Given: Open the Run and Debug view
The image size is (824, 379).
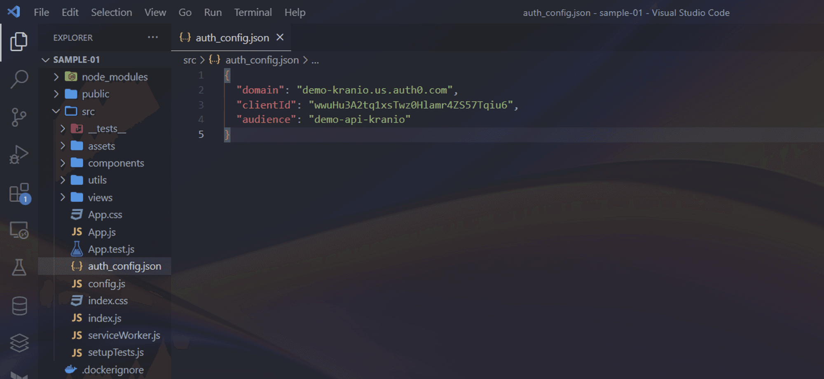Looking at the screenshot, I should (x=19, y=155).
